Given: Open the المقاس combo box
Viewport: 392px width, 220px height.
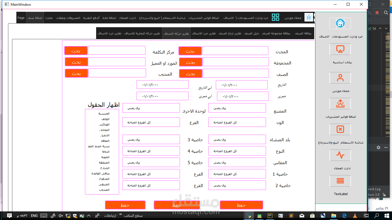Looking at the screenshot, I should pyautogui.click(x=237, y=162).
